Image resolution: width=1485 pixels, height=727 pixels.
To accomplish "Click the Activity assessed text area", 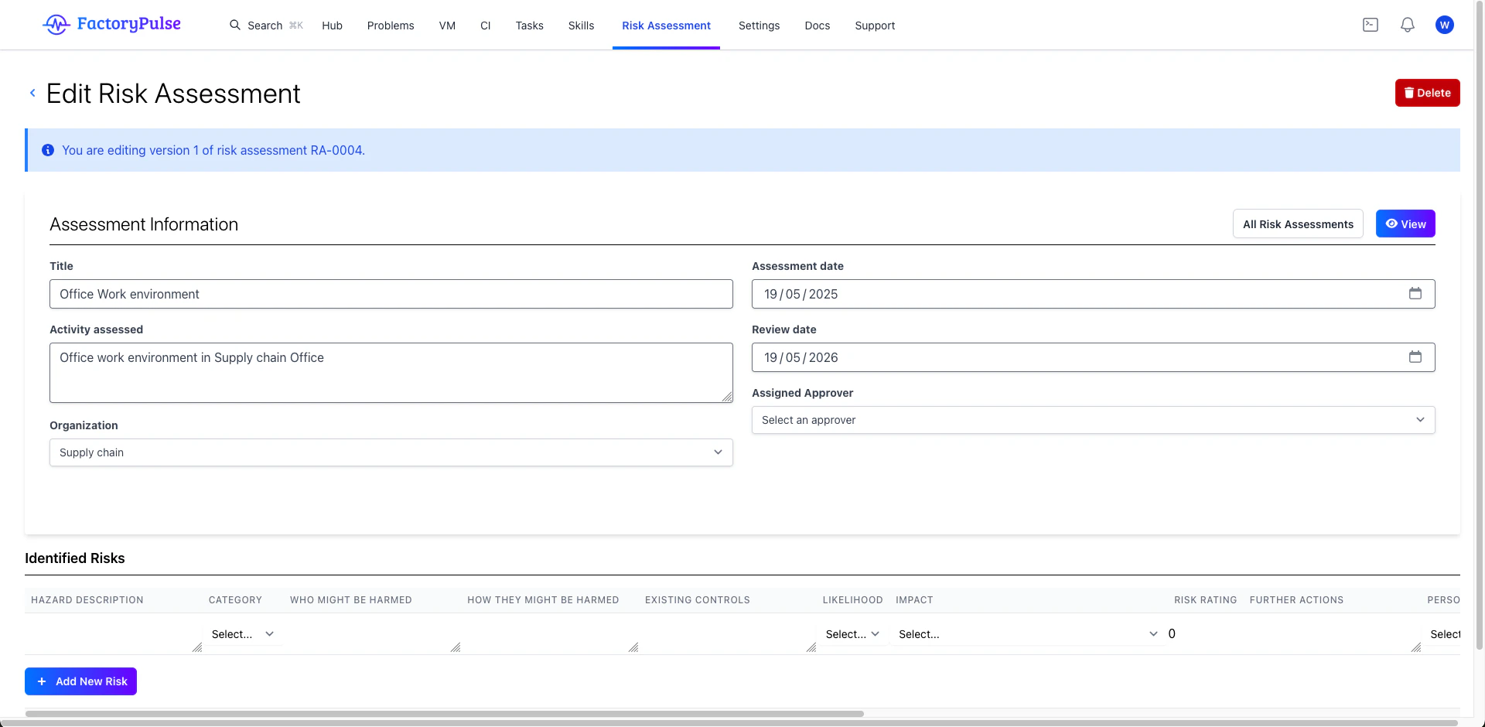I will pos(391,373).
